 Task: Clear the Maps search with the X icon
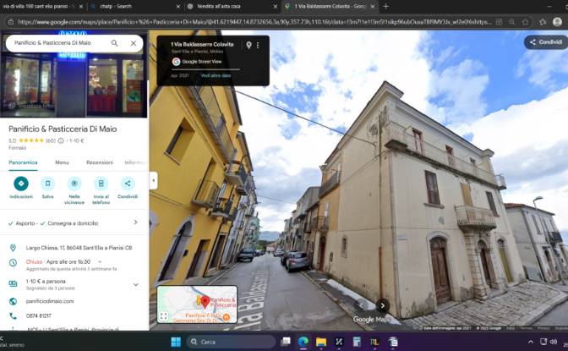pos(134,43)
